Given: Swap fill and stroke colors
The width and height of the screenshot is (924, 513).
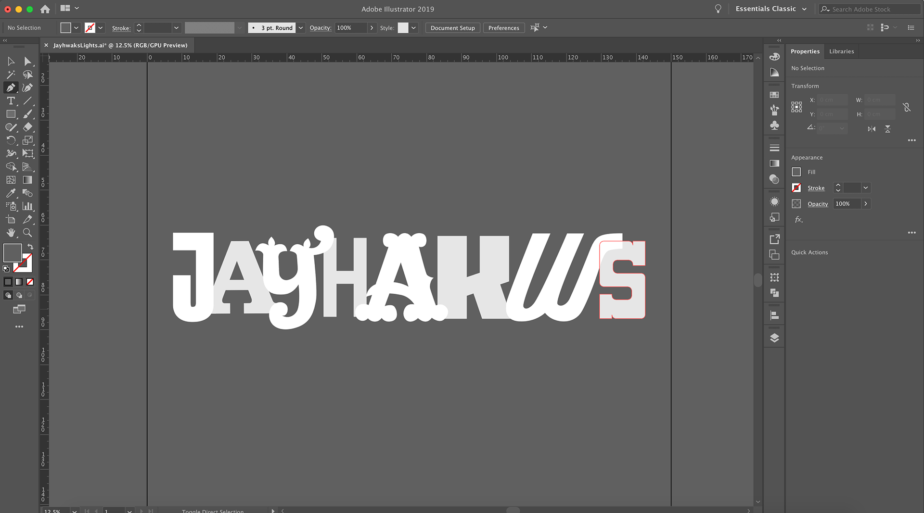Looking at the screenshot, I should (30, 246).
